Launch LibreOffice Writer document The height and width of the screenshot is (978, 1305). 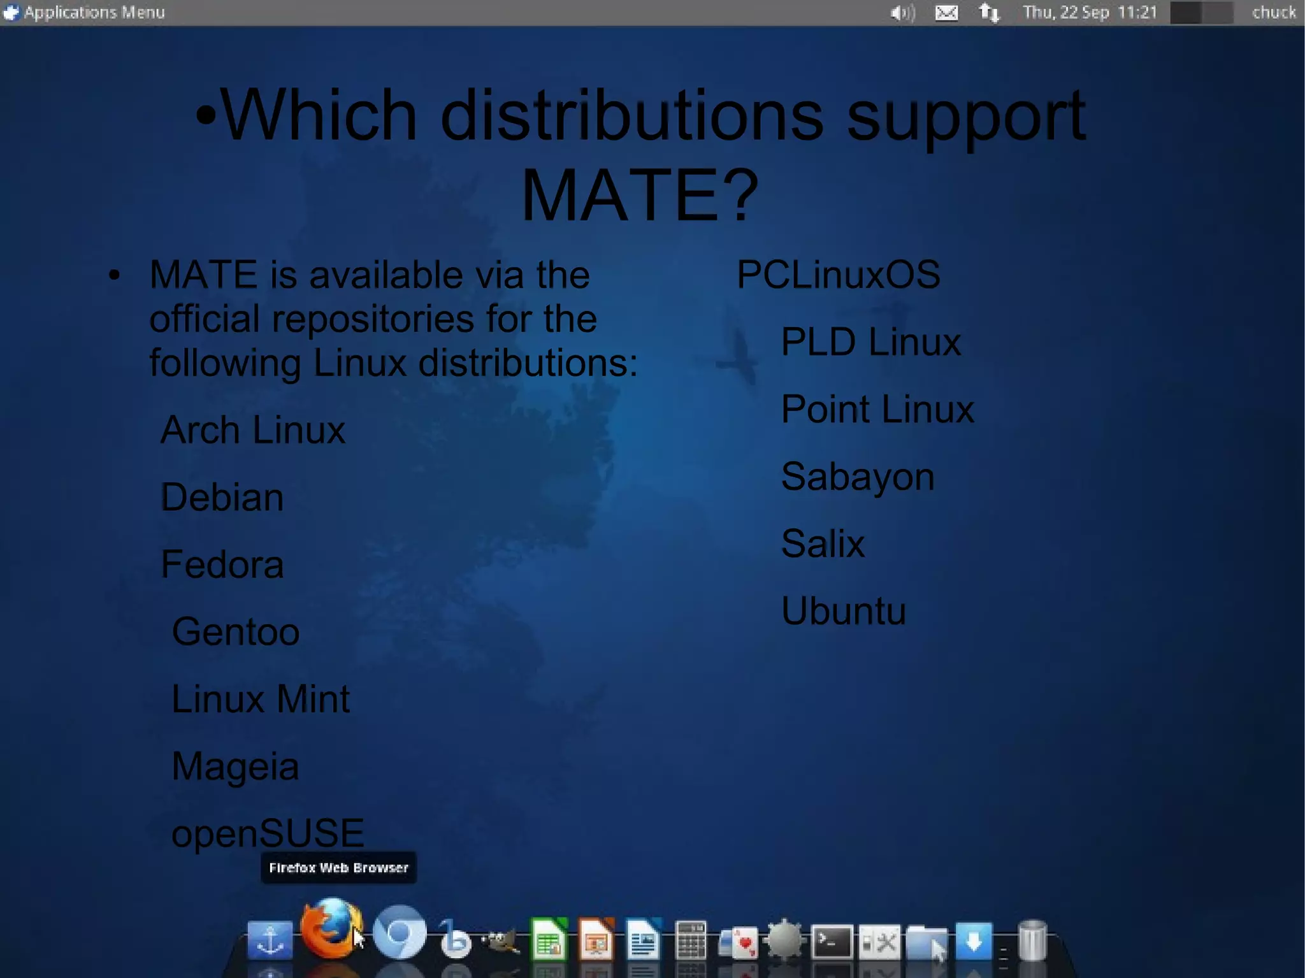coord(643,939)
